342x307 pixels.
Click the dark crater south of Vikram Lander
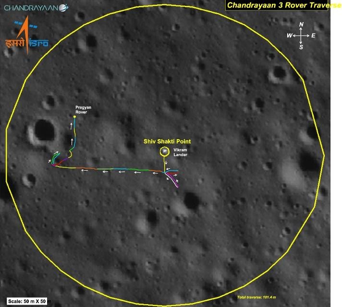[191, 201]
